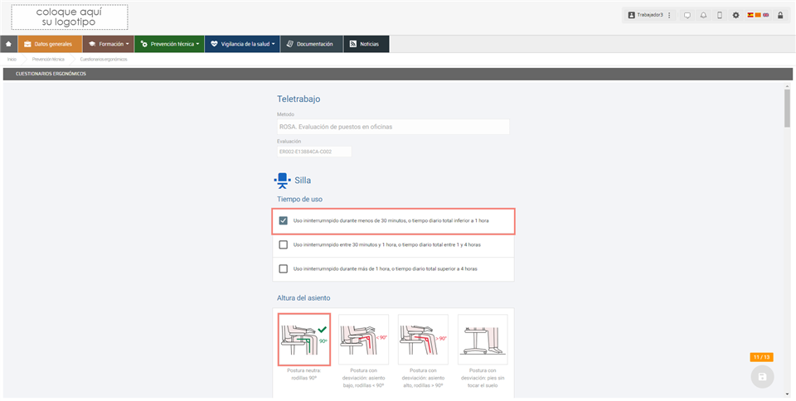Click the Inicio breadcrumb link

[12, 60]
